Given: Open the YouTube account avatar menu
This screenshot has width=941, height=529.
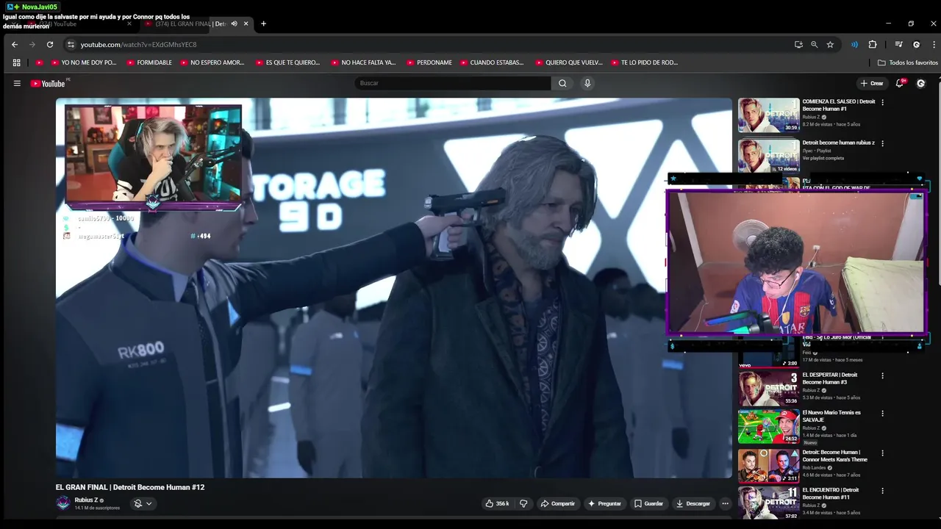Looking at the screenshot, I should (x=920, y=83).
